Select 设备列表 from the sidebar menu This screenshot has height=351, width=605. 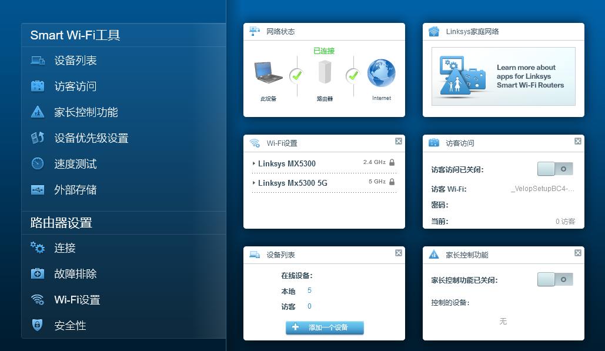coord(37,60)
